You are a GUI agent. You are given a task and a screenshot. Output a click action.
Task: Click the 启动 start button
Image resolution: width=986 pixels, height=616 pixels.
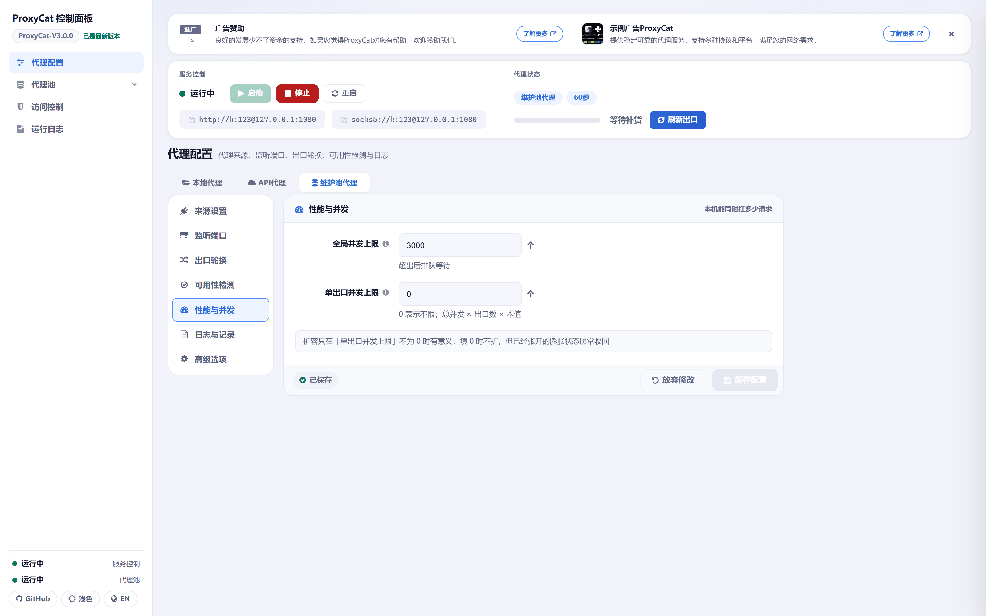pyautogui.click(x=250, y=93)
